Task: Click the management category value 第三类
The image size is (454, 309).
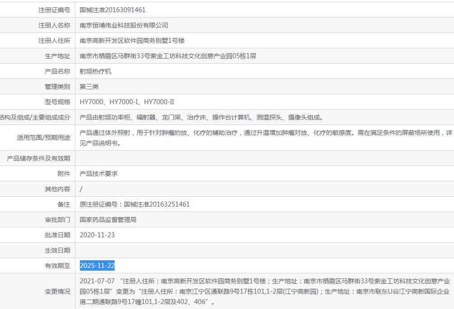Action: [x=89, y=87]
